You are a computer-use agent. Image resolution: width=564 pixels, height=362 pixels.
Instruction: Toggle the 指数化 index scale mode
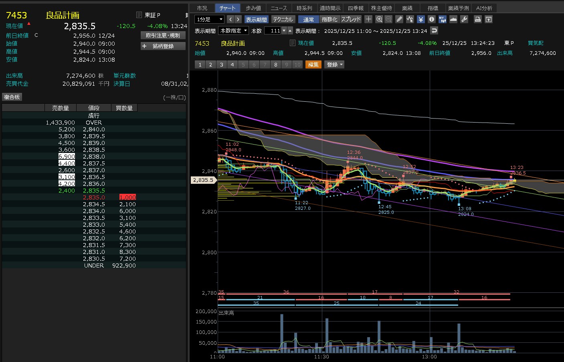pyautogui.click(x=330, y=19)
